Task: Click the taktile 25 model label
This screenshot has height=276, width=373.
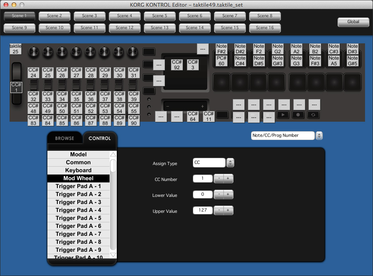Action: click(x=16, y=49)
